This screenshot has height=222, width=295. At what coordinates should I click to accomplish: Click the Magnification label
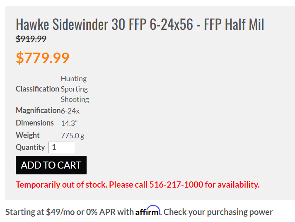38,111
